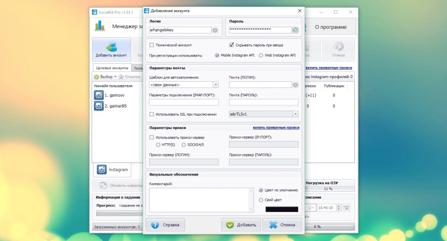Click the Отмена button in dialog

[x=282, y=225]
